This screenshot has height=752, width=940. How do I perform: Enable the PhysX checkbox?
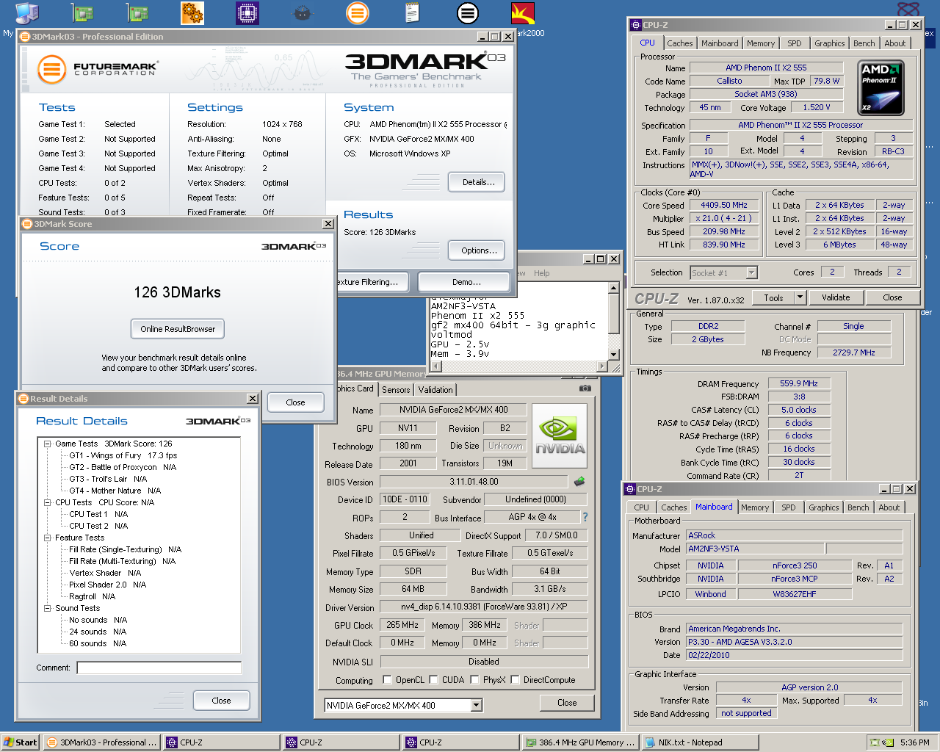[x=474, y=680]
